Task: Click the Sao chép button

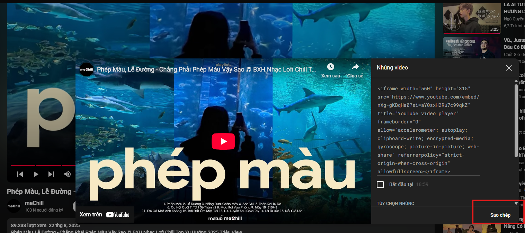Action: (x=500, y=215)
